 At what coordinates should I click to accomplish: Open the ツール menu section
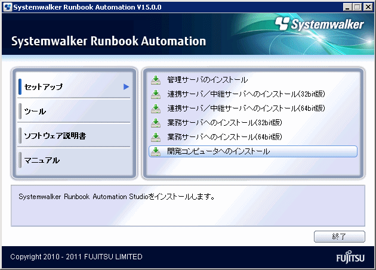pos(74,111)
